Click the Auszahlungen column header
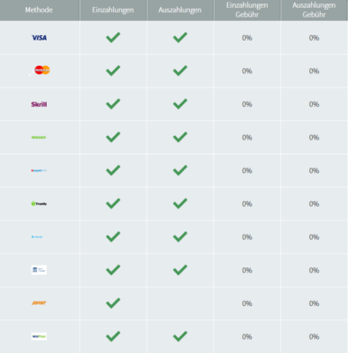Viewport: 348px width, 353px height. (x=180, y=10)
